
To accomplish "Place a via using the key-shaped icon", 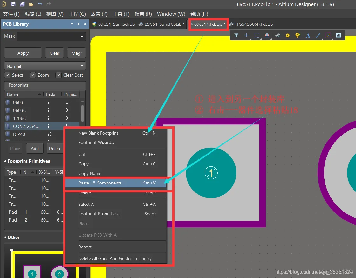I will 298,35.
